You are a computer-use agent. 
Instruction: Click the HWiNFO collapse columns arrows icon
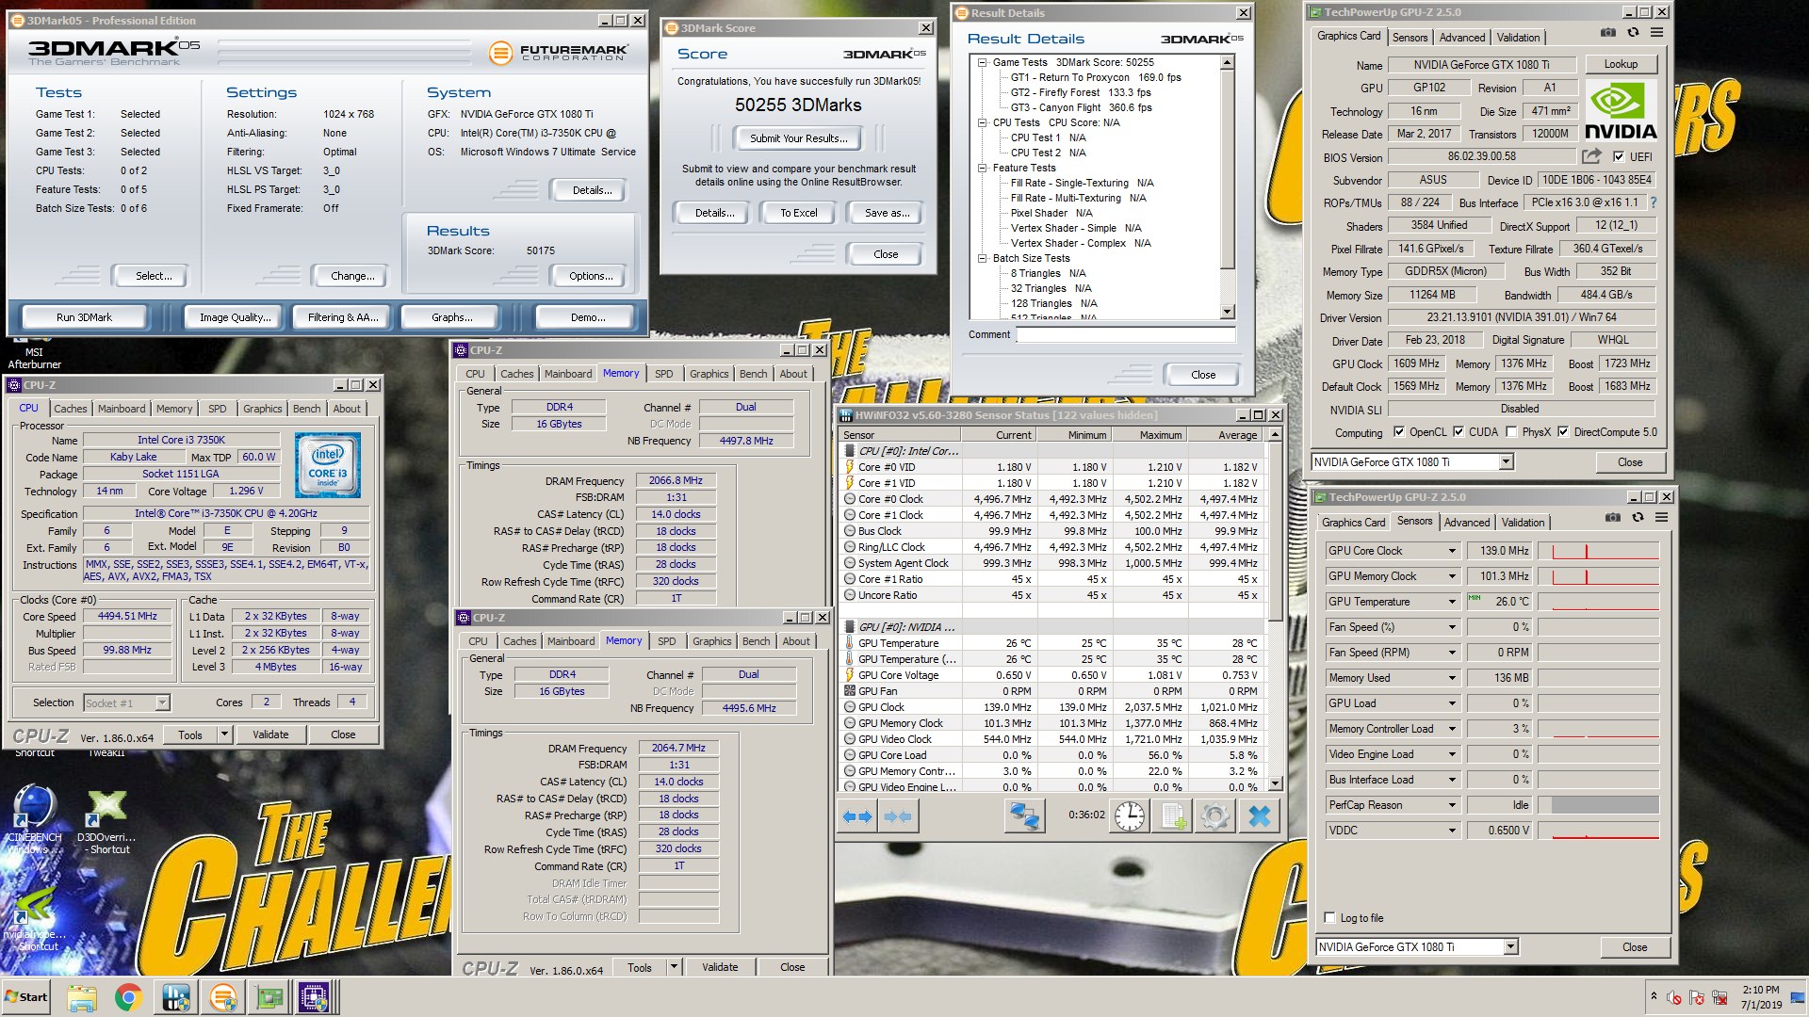[898, 816]
